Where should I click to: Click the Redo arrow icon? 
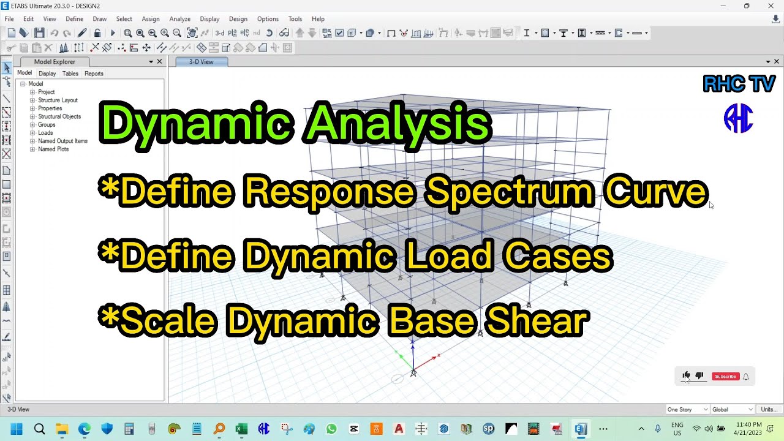[67, 33]
